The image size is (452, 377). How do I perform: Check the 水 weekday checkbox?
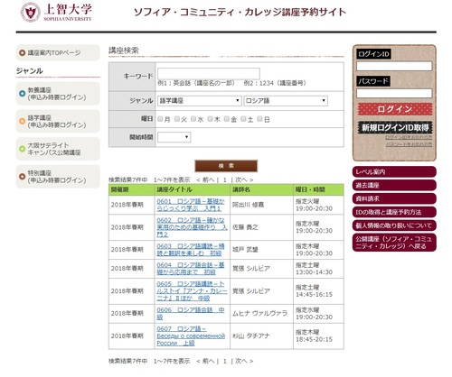[193, 119]
